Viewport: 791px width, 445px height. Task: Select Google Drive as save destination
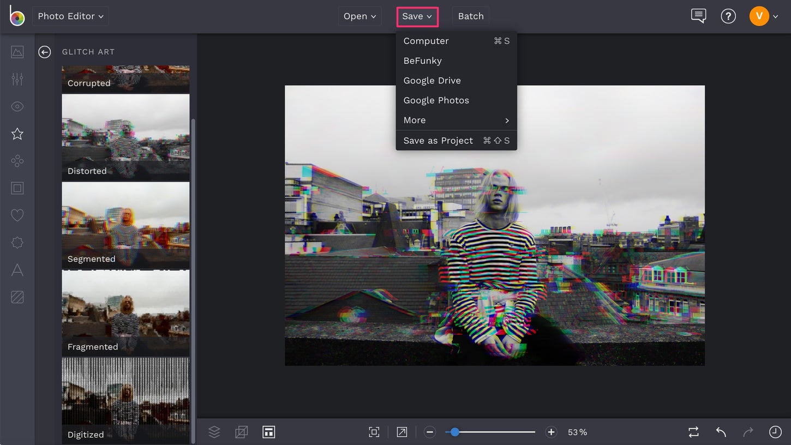point(432,80)
